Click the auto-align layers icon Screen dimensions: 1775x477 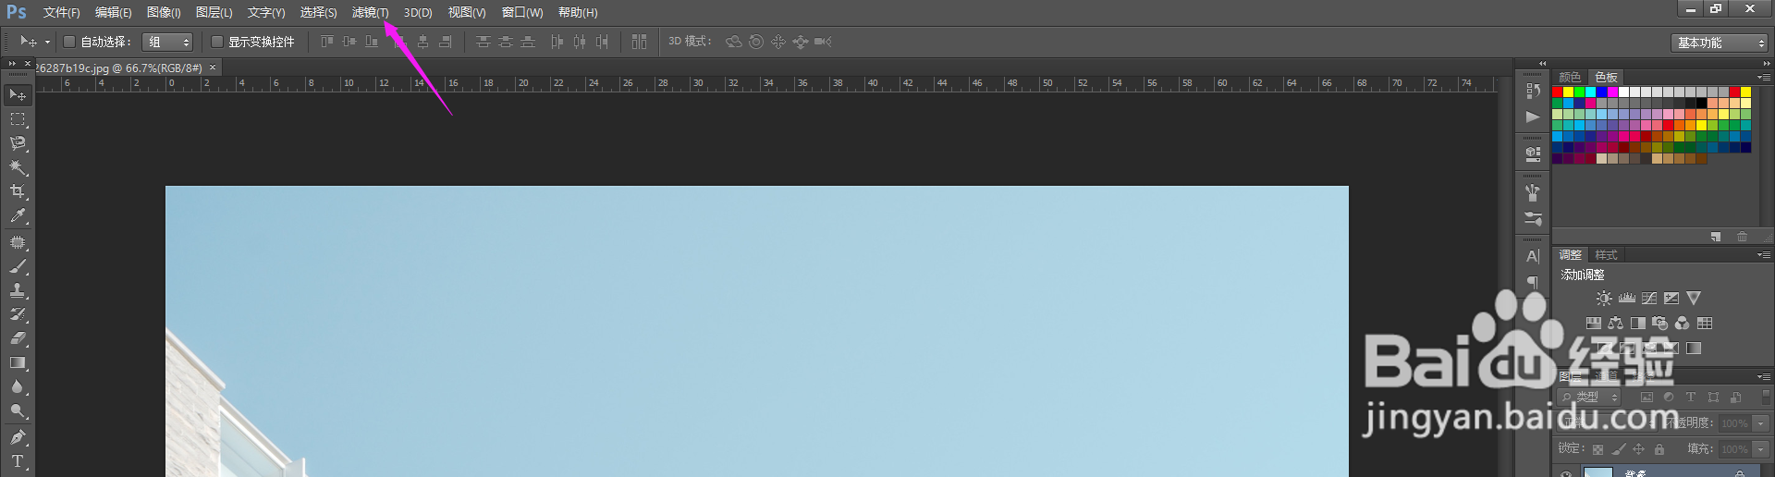(x=639, y=42)
